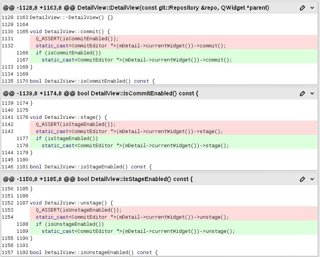This screenshot has height=257, width=320.
Task: Click line 'void DetailView::stage() {'
Action: (69, 117)
